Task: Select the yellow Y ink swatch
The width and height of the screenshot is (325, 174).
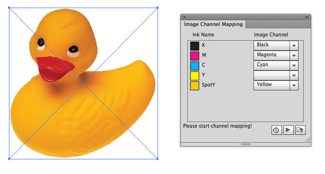Action: click(194, 76)
